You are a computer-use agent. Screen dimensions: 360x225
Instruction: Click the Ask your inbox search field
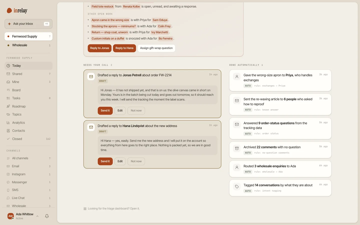point(28,24)
